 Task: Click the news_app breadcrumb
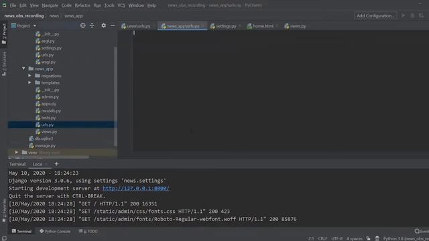tap(74, 16)
